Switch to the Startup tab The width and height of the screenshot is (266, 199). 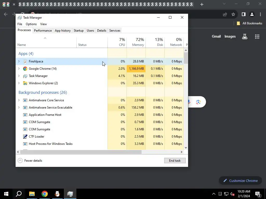pyautogui.click(x=78, y=31)
